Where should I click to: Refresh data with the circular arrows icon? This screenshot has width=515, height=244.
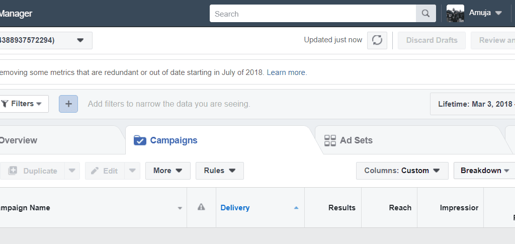tap(377, 40)
